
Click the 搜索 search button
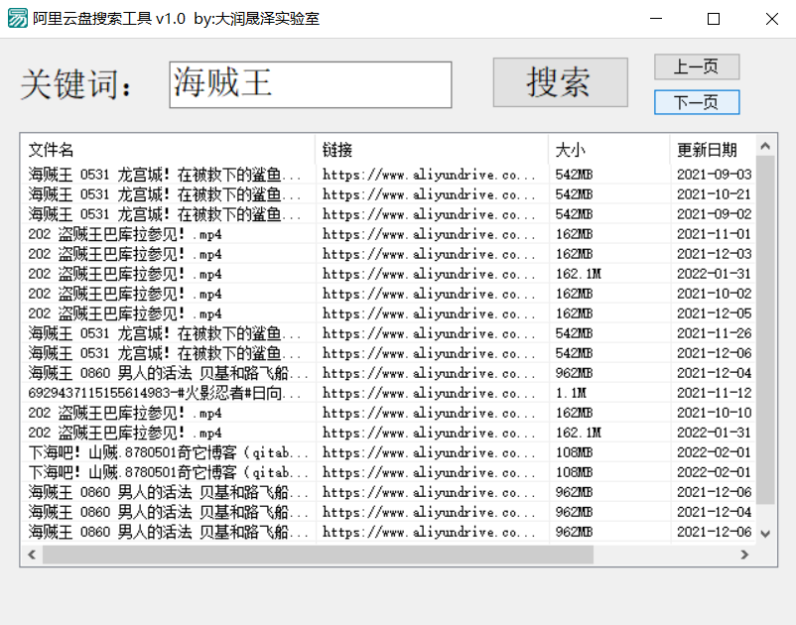559,83
